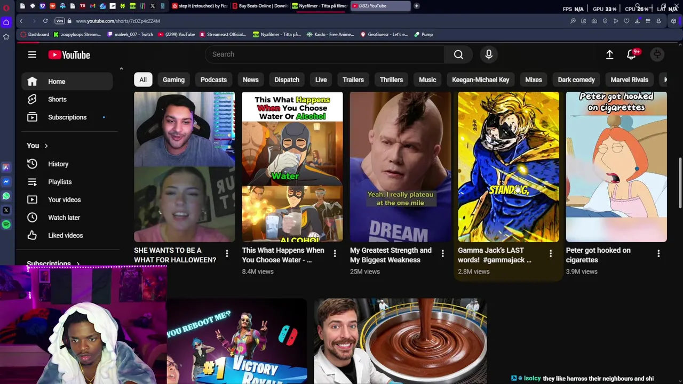Open Subscriptions in the sidebar
The image size is (683, 384).
pyautogui.click(x=67, y=117)
